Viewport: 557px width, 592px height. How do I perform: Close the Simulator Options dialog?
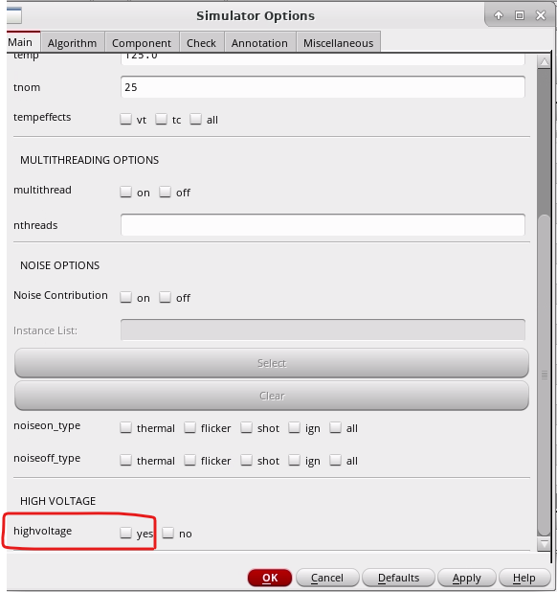[541, 15]
